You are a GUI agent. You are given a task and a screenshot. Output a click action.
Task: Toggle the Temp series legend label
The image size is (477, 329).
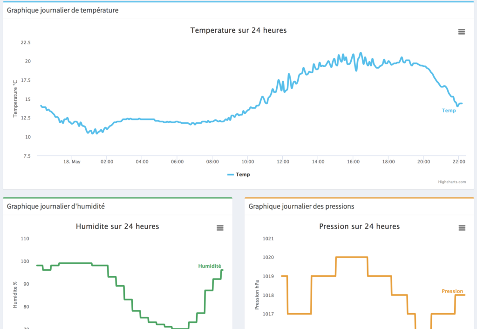[243, 175]
